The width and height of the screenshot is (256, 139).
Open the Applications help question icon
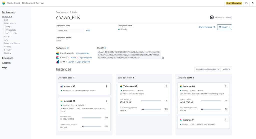(x=67, y=48)
